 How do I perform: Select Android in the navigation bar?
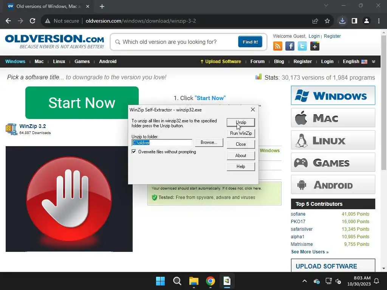pos(108,62)
